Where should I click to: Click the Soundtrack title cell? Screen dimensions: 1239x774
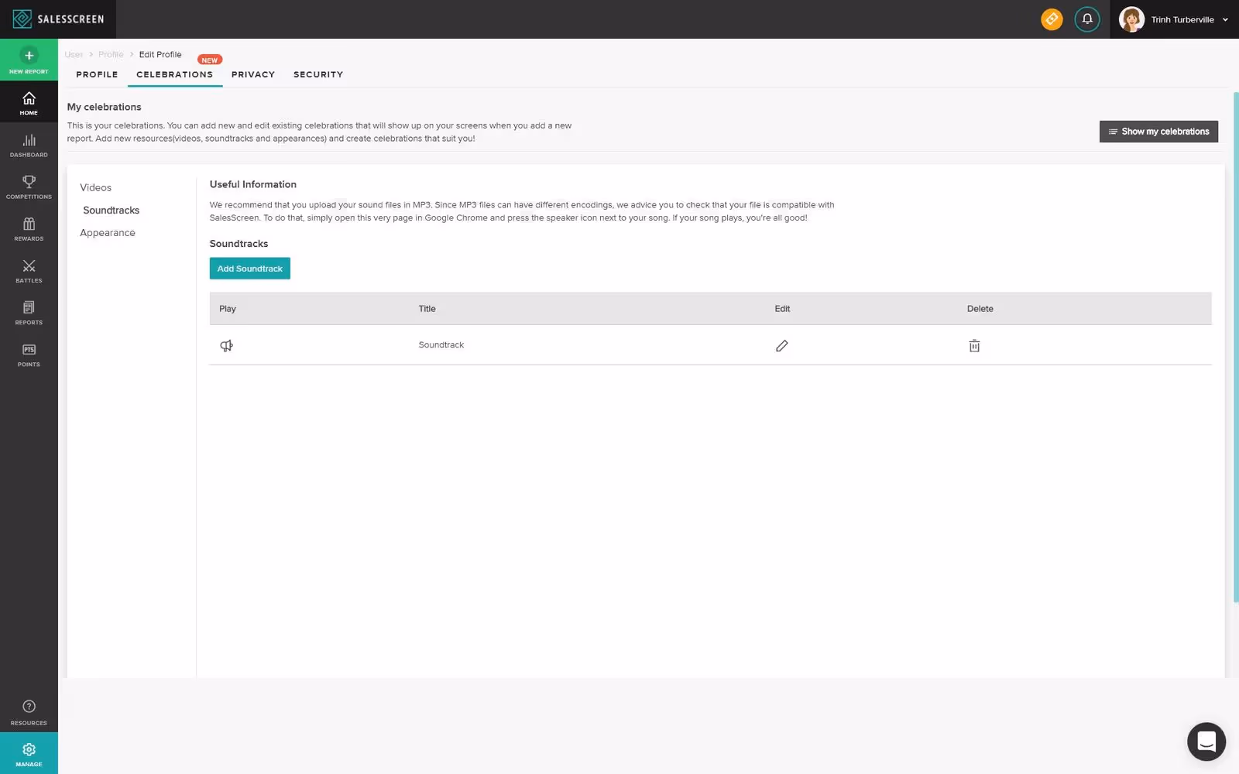click(x=441, y=345)
